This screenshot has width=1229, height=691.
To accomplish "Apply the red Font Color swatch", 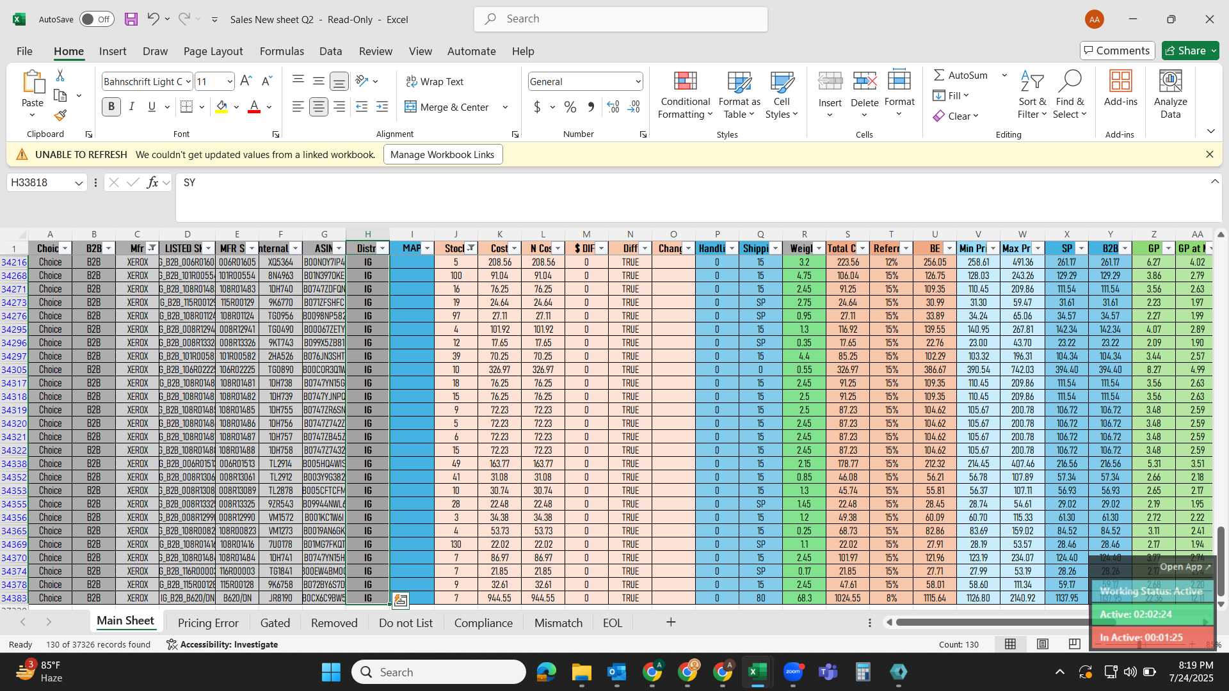I will (x=254, y=107).
